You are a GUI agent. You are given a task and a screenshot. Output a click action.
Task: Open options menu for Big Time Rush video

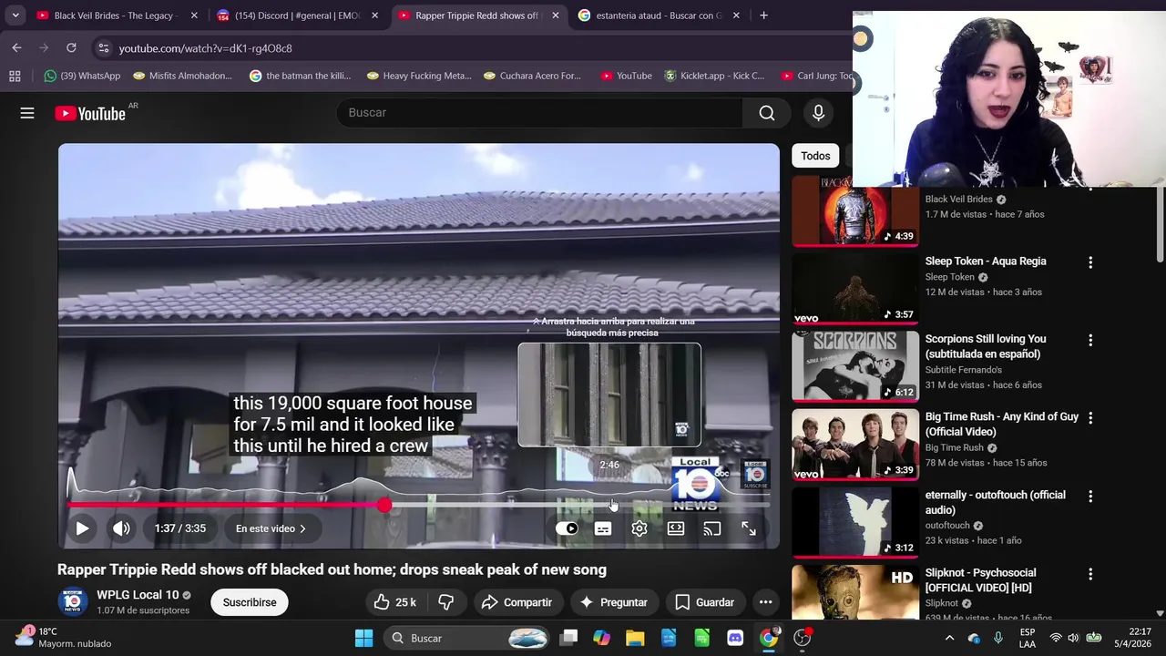1089,418
